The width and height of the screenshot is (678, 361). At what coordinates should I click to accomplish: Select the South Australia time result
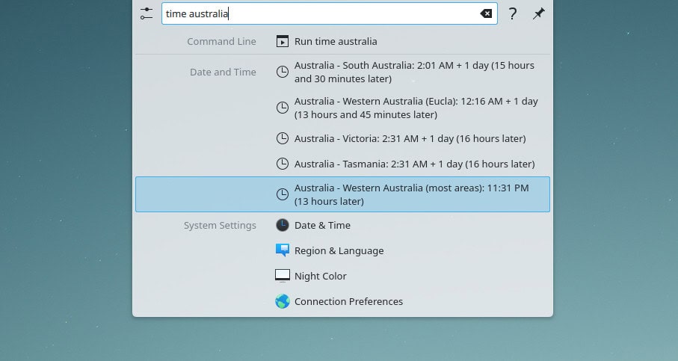click(x=414, y=72)
